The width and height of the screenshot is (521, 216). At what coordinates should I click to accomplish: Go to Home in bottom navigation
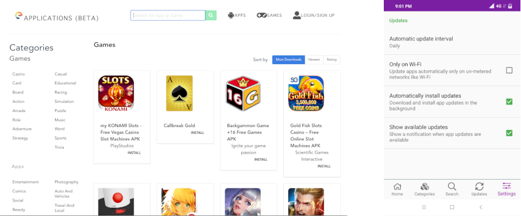click(397, 189)
